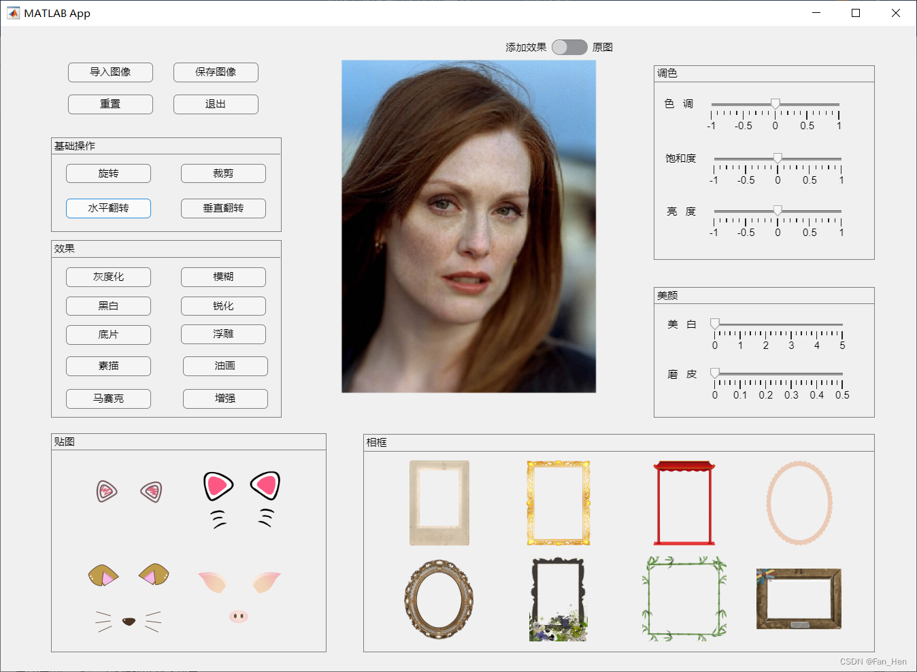The image size is (917, 672).
Task: Click the 保存图像 button
Action: (216, 72)
